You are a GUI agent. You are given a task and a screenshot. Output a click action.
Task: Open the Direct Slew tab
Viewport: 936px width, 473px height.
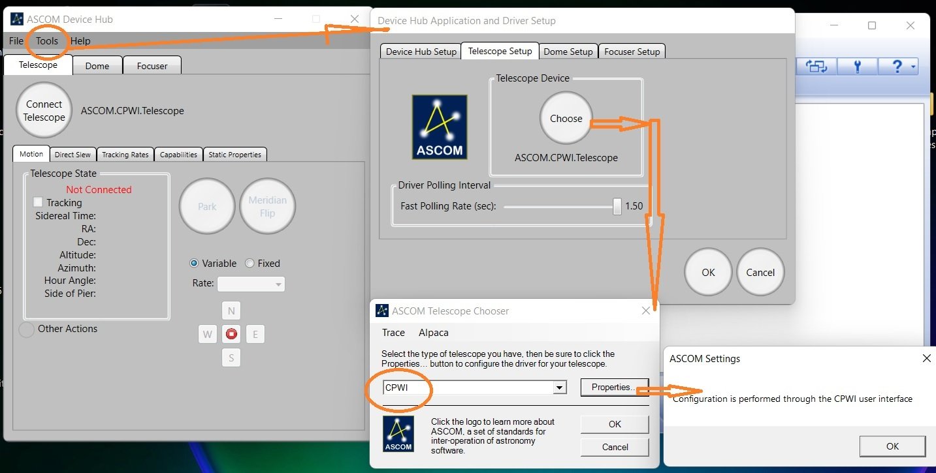tap(73, 155)
